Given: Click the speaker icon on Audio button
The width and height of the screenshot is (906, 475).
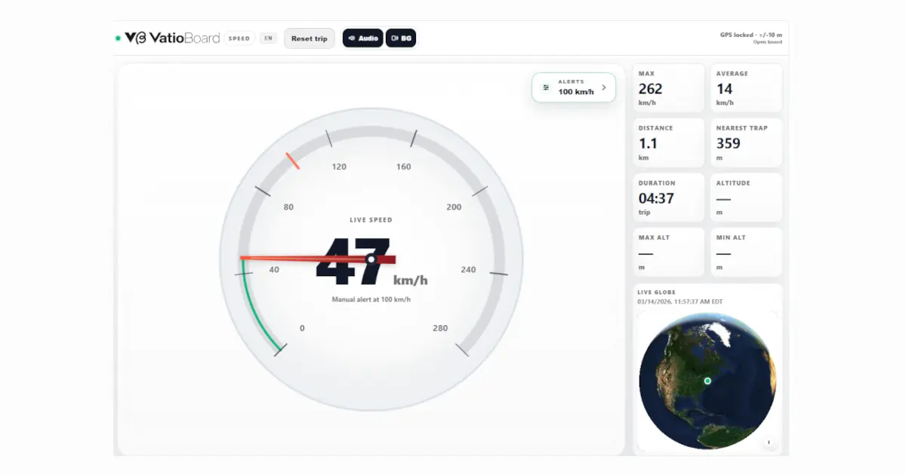Looking at the screenshot, I should [x=352, y=38].
